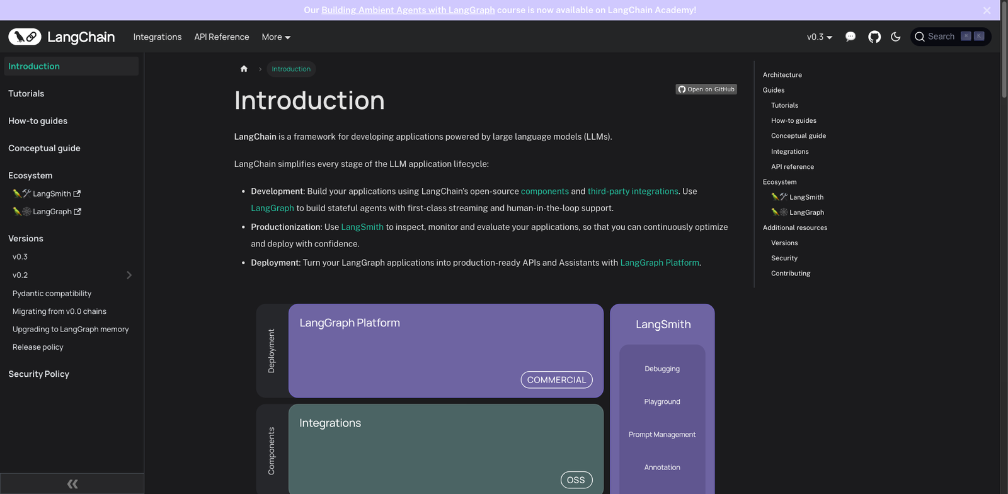Jump to Conceptual guide in table of contents
The image size is (1008, 494).
(x=798, y=135)
